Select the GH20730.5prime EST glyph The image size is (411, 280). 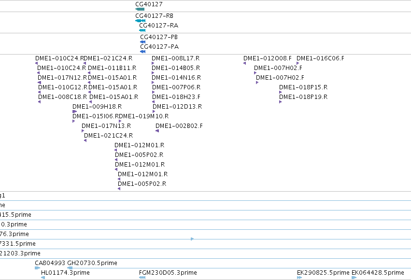pyautogui.click(x=70, y=268)
